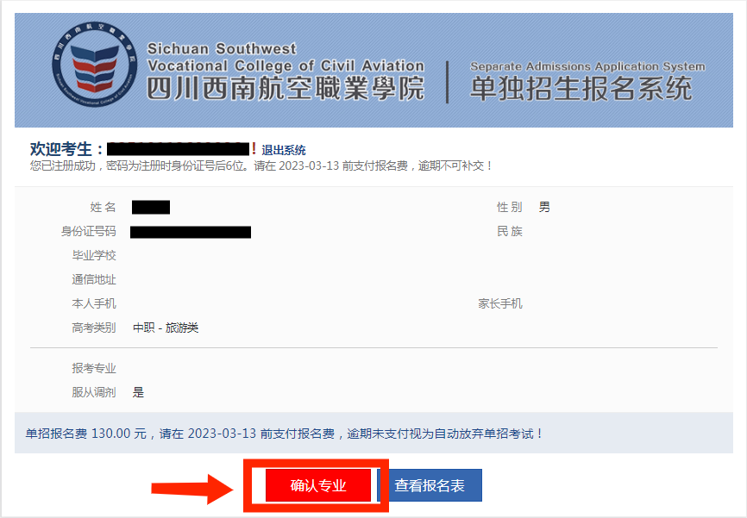The height and width of the screenshot is (518, 747).
Task: Select the 欢迎考生 welcome heading
Action: 66,149
